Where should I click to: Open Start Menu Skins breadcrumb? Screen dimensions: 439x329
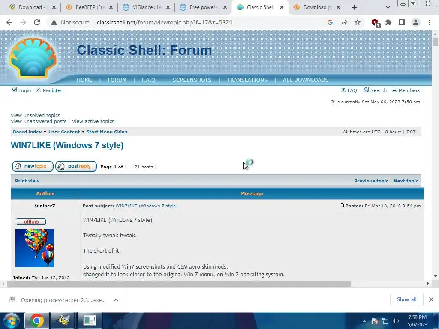point(107,132)
